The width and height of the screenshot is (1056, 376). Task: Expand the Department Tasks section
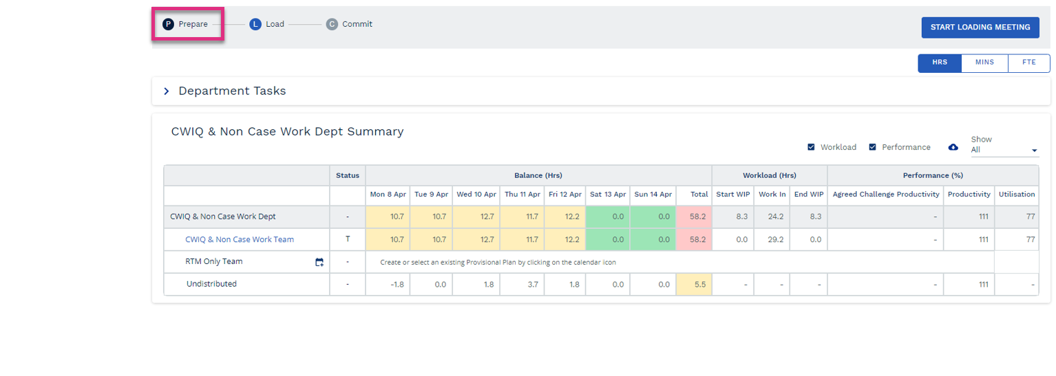pyautogui.click(x=166, y=91)
